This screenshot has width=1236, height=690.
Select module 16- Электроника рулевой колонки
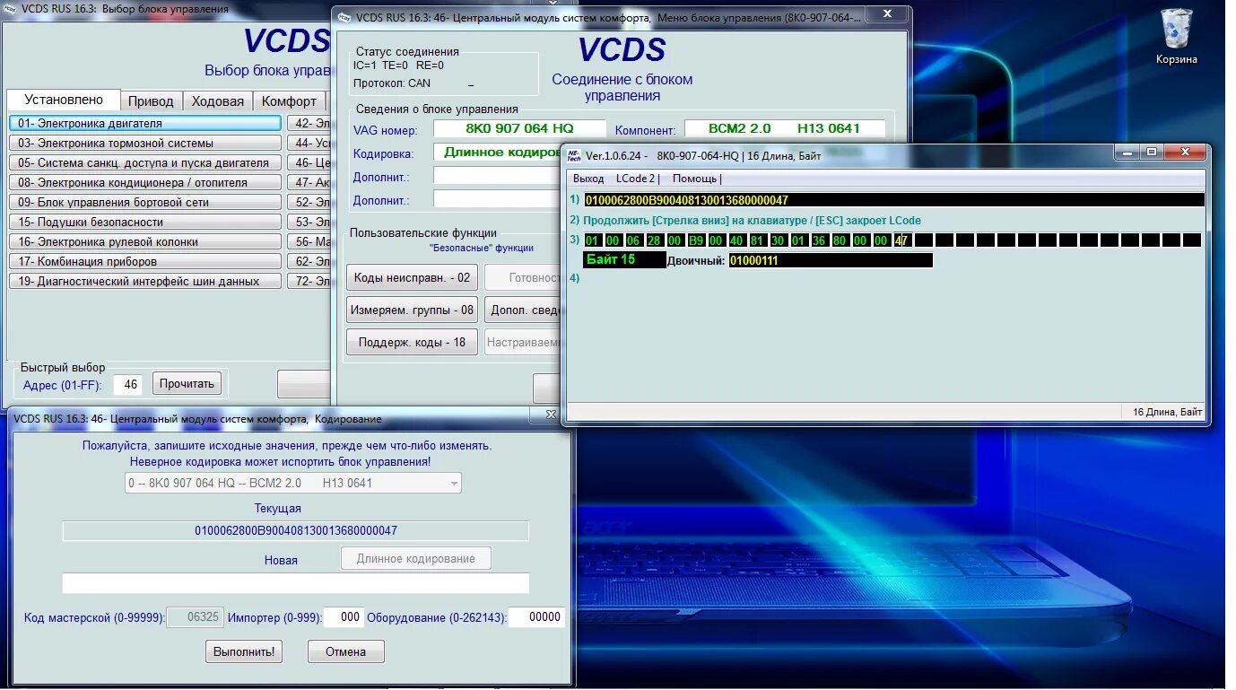tap(145, 241)
